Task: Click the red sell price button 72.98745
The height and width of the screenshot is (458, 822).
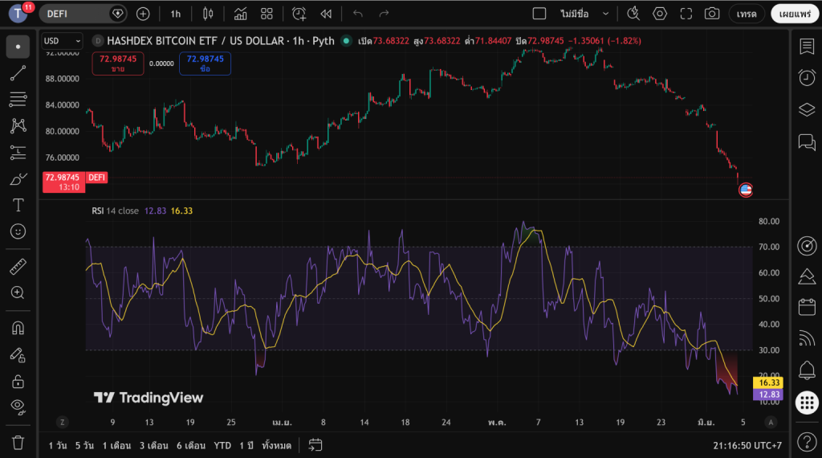Action: point(118,63)
